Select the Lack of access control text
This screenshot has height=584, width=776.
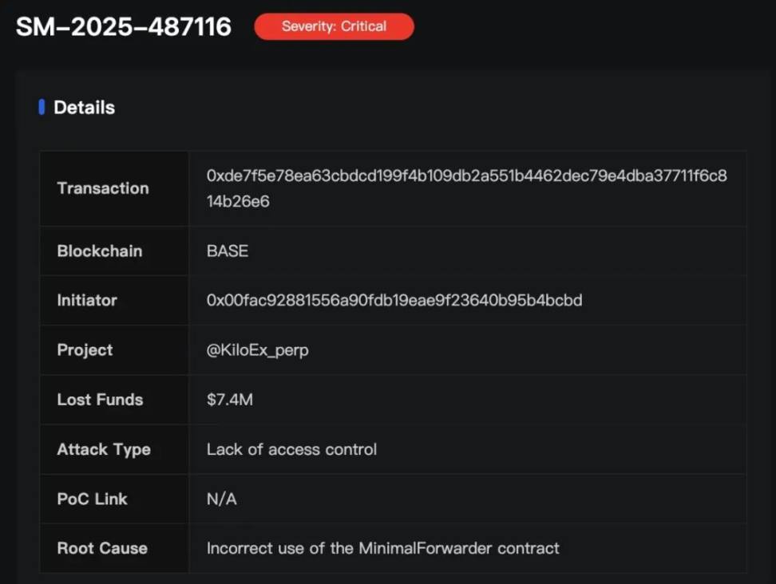pyautogui.click(x=291, y=449)
